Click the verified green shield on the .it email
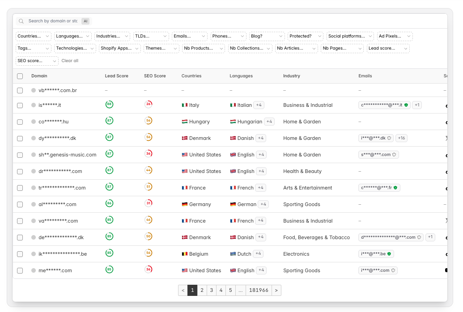The height and width of the screenshot is (312, 463). [x=406, y=105]
